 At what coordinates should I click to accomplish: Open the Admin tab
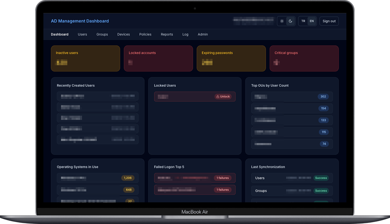tap(203, 34)
